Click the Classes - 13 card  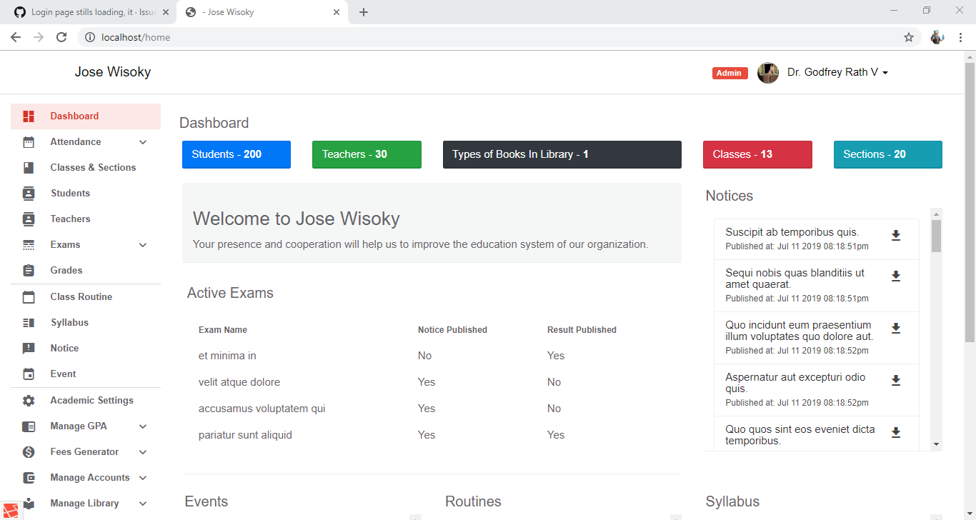757,154
